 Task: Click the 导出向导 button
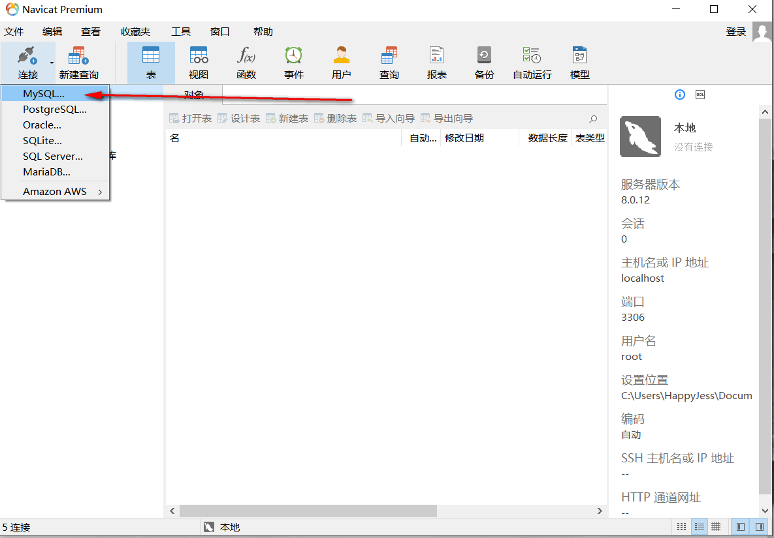[447, 118]
